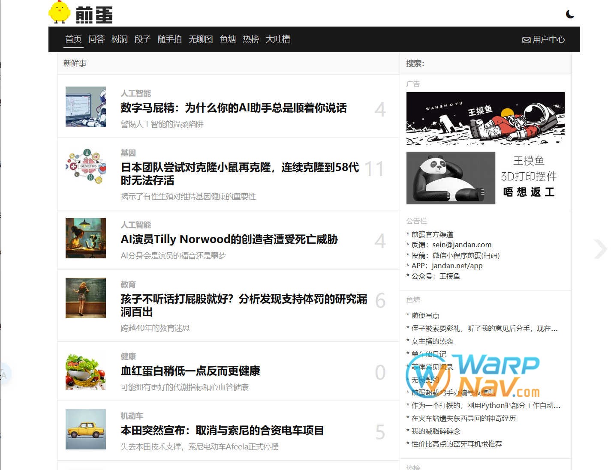Screen dimensions: 614x470
Task: Open comment count 11 on the cloning article
Action: (374, 169)
